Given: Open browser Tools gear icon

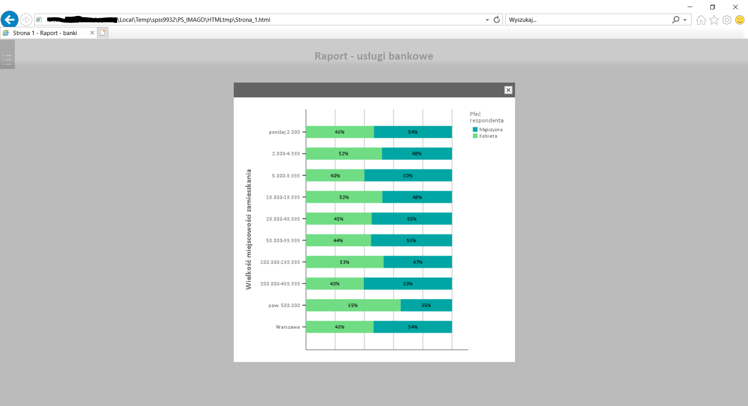Looking at the screenshot, I should tap(727, 20).
